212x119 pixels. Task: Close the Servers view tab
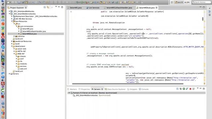[x=102, y=89]
